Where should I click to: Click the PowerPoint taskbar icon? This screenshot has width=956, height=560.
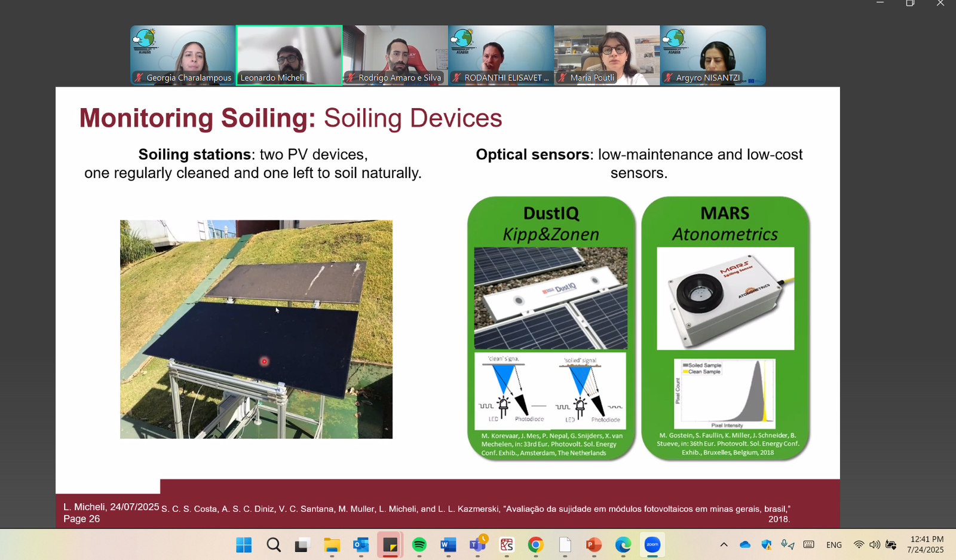(x=593, y=544)
